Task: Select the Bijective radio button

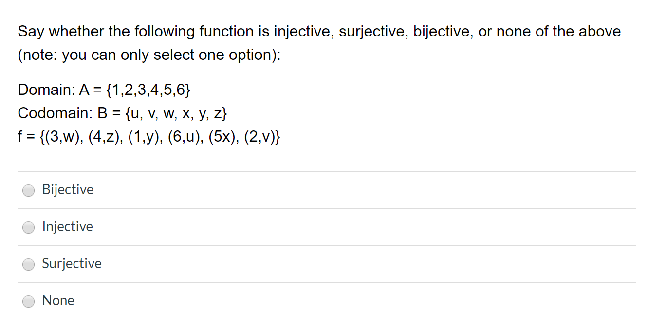Action: pos(28,190)
